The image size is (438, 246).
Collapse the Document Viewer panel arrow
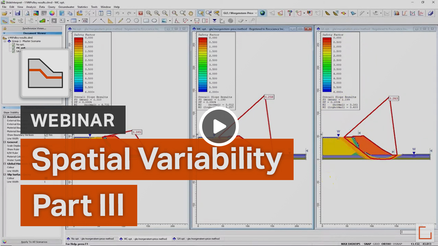tap(4, 33)
